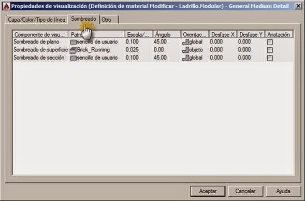Viewport: 305px width, 201px height.
Task: Click the Escala column header
Action: point(138,34)
